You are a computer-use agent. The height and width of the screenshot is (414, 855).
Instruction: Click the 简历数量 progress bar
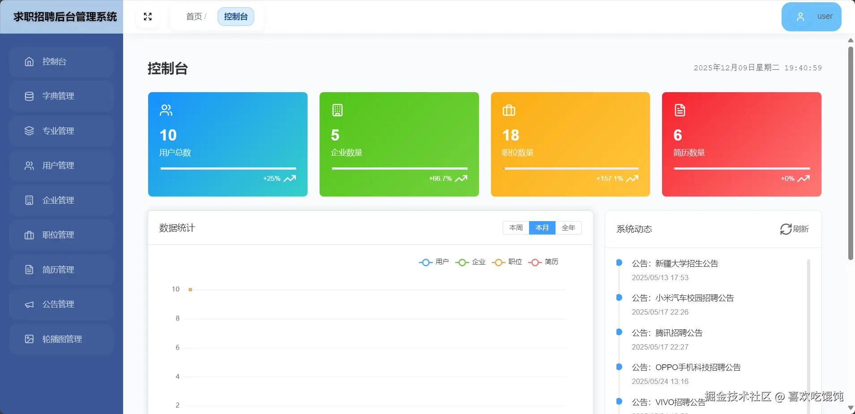[x=742, y=168]
